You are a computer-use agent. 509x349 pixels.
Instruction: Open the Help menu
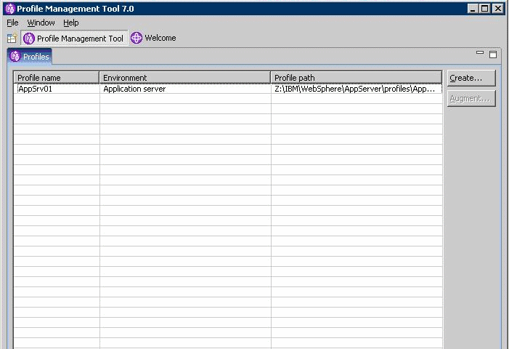(x=70, y=23)
